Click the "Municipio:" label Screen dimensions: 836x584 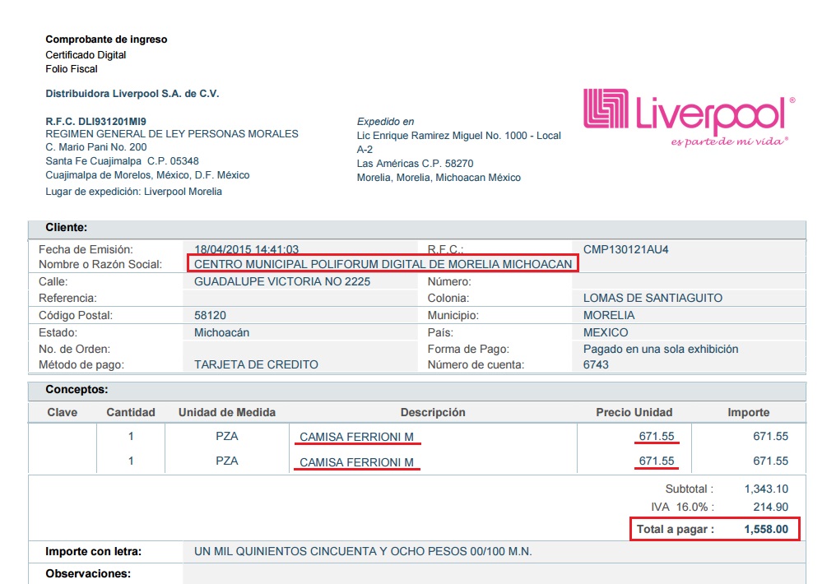pyautogui.click(x=453, y=316)
